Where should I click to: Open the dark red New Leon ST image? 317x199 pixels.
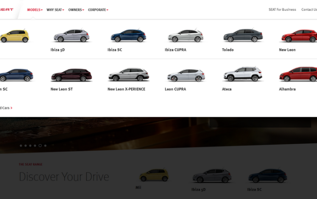(x=71, y=75)
